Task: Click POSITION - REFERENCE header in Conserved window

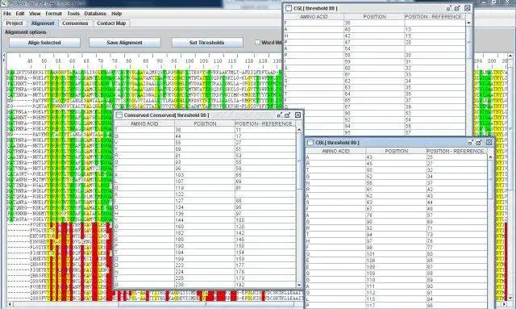Action: pos(265,123)
